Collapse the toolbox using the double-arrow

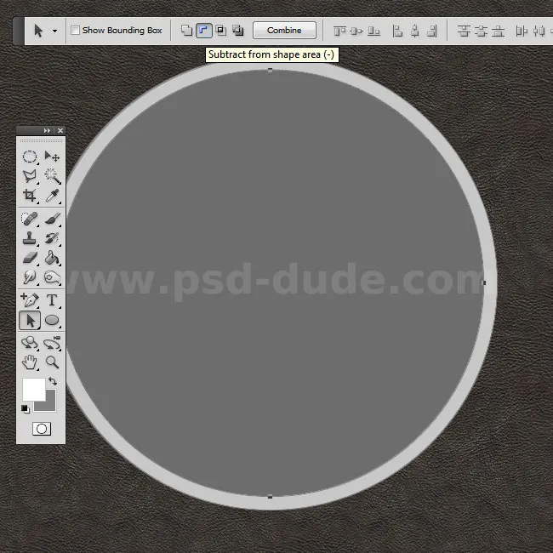click(x=47, y=130)
